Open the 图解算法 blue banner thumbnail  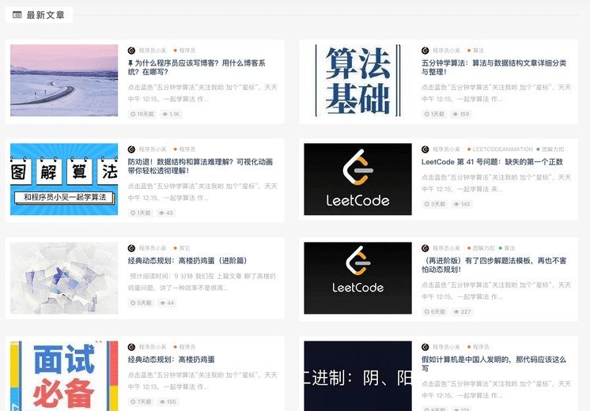64,179
